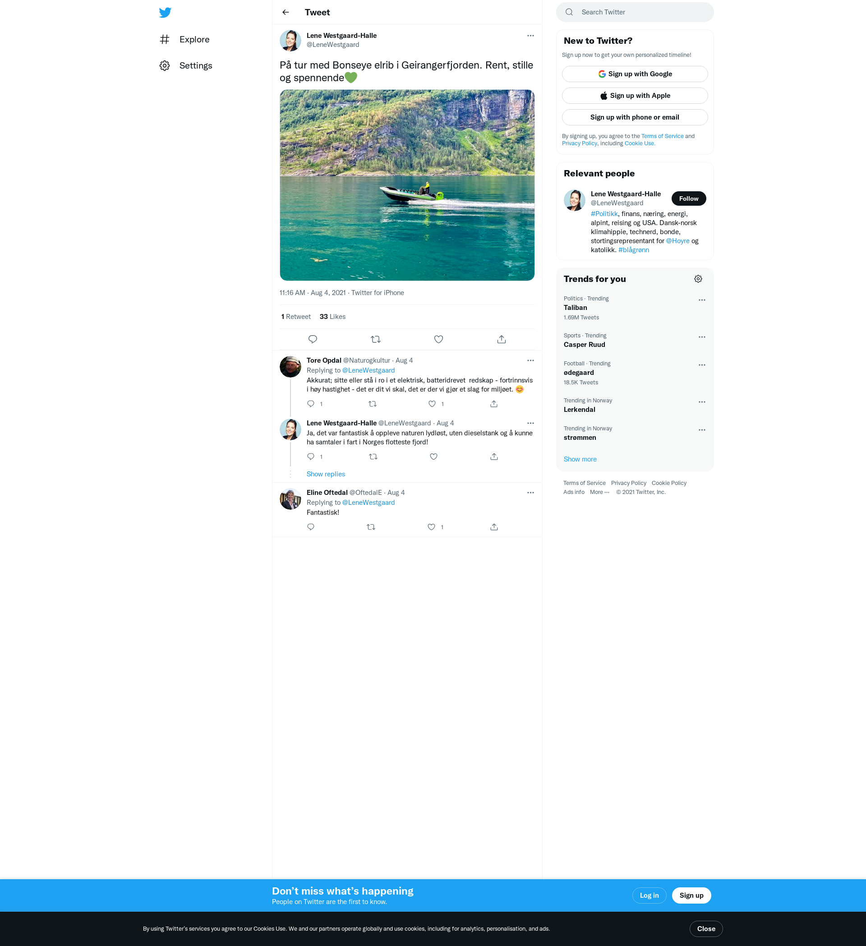Screen dimensions: 866x946
Task: Share the main tweet
Action: pos(501,339)
